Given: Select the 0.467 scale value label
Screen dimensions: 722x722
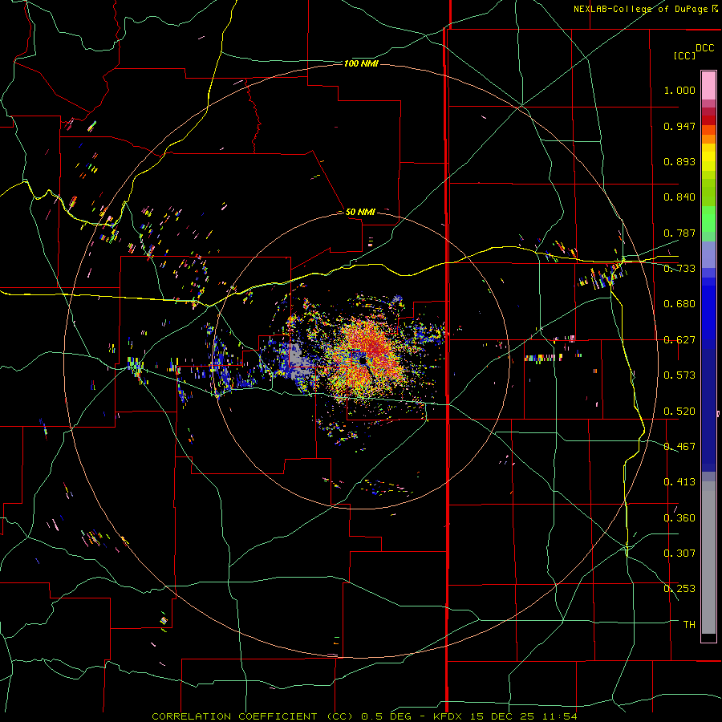Looking at the screenshot, I should (x=679, y=447).
